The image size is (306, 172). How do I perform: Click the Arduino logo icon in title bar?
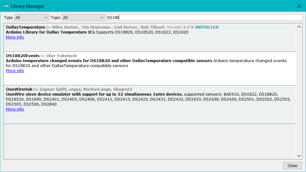tap(6, 6)
